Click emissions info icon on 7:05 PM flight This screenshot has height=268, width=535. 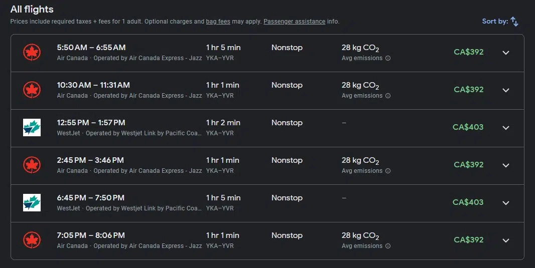click(388, 246)
